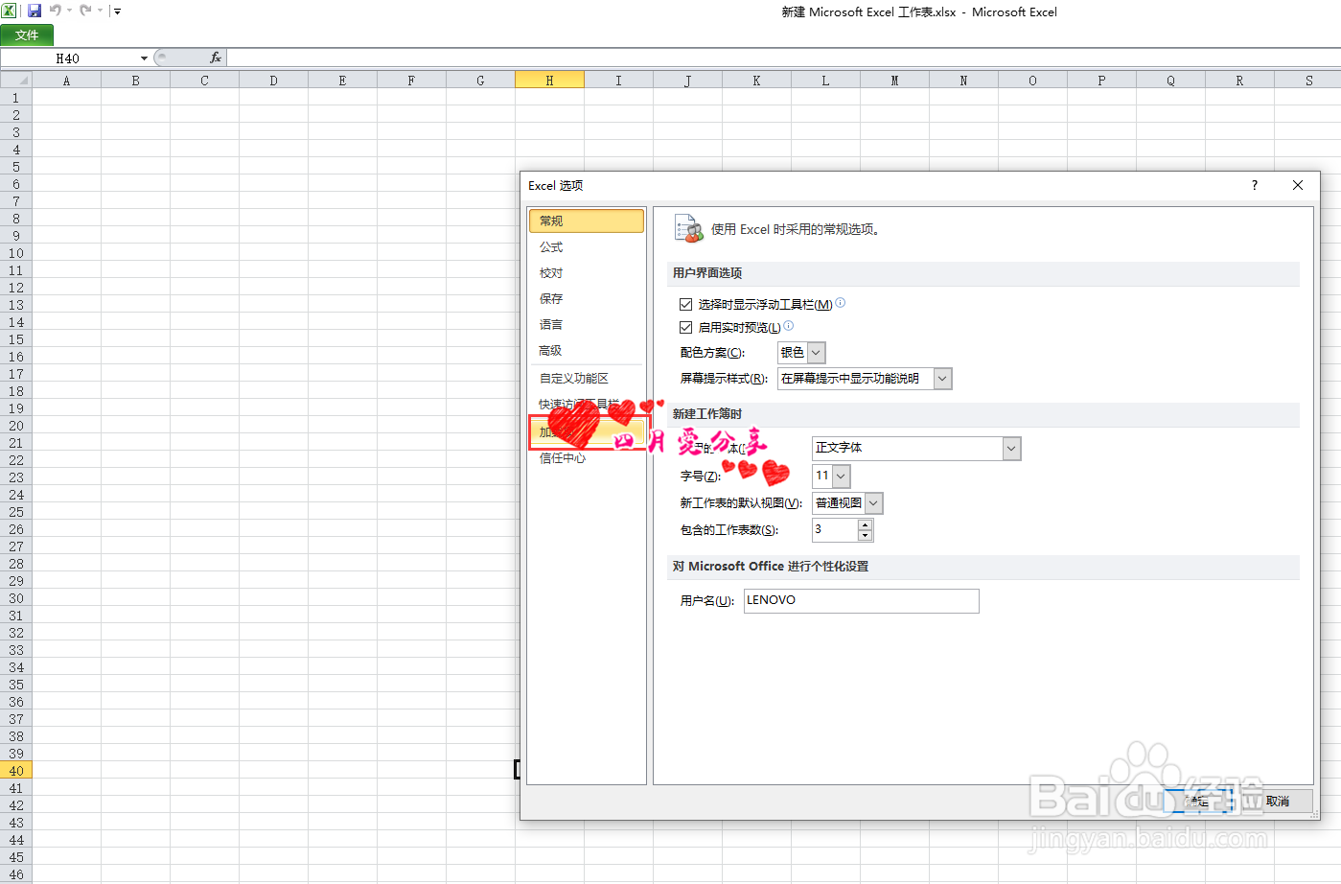
Task: Close the Excel 选项 dialog
Action: click(x=1298, y=185)
